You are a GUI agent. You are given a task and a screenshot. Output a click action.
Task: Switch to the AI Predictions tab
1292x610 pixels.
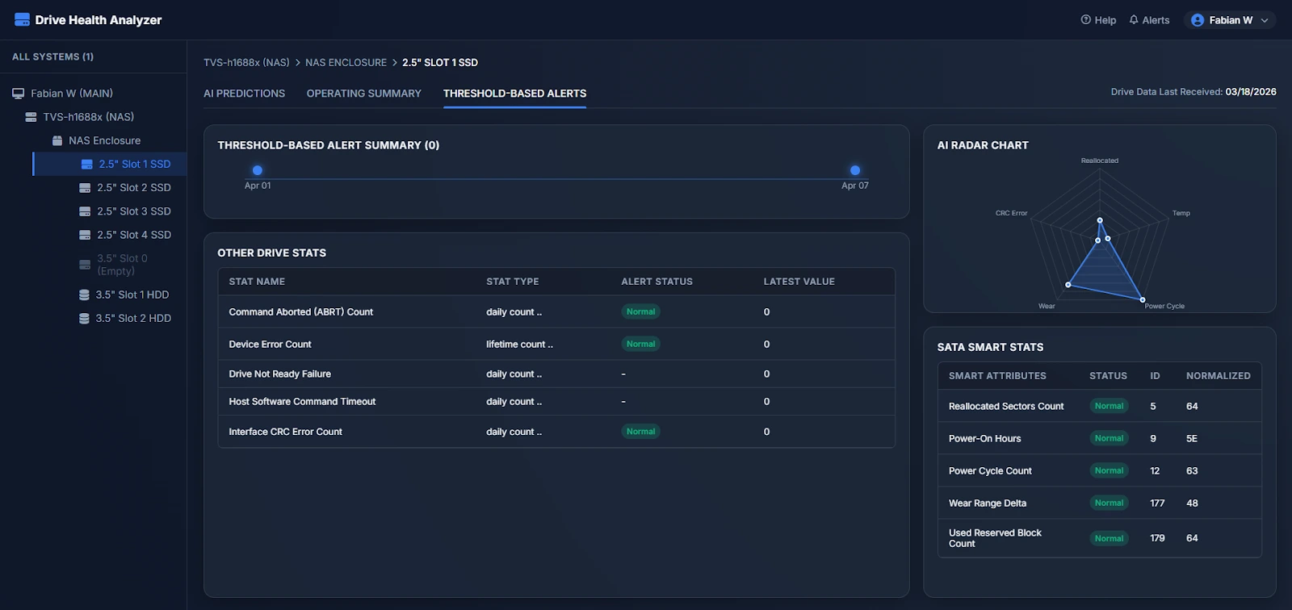(244, 94)
